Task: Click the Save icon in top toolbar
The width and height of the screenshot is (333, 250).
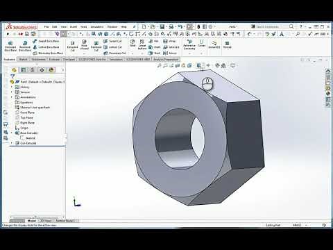Action: click(162, 26)
